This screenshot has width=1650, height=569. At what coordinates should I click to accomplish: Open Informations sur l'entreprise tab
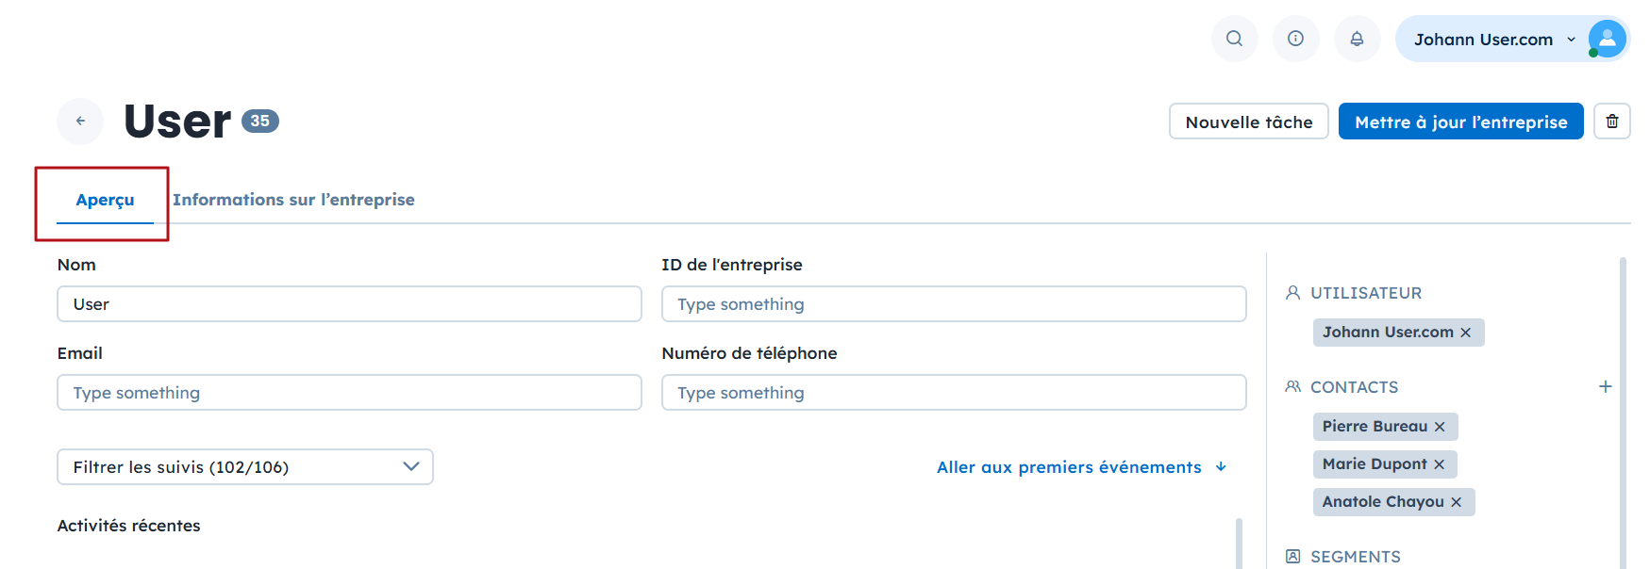coord(293,200)
